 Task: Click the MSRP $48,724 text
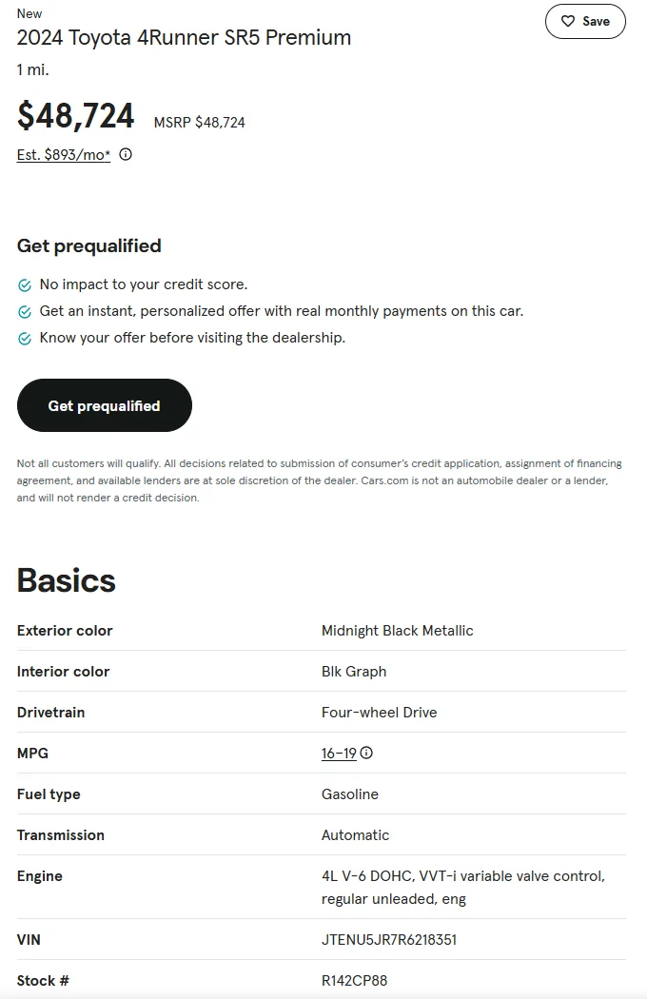[x=200, y=123]
